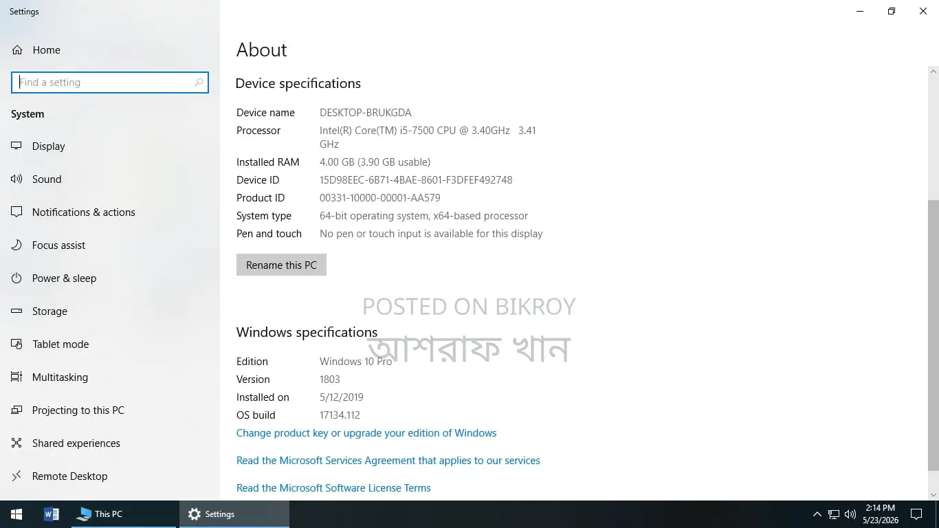Read the Microsoft Services Agreement link
Viewport: 939px width, 528px height.
[x=388, y=461]
